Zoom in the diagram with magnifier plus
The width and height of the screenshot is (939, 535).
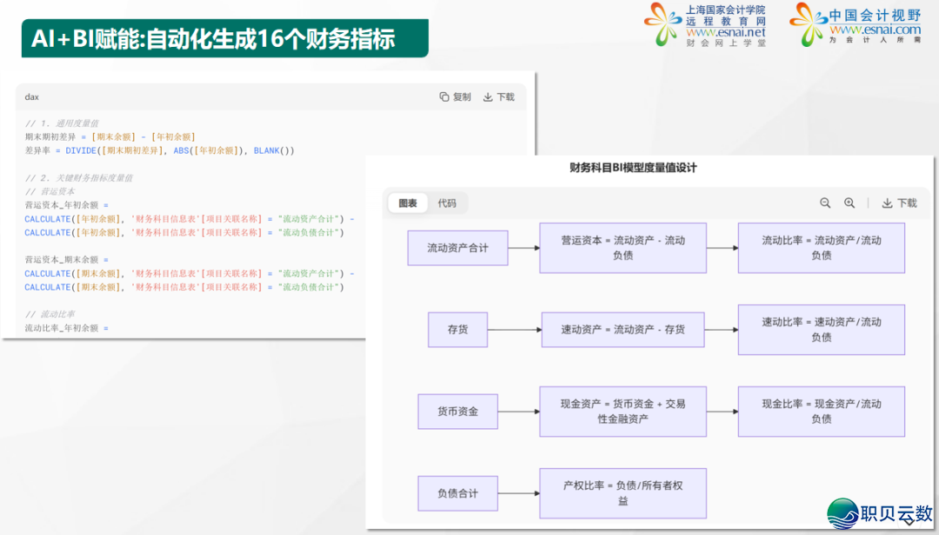(849, 203)
